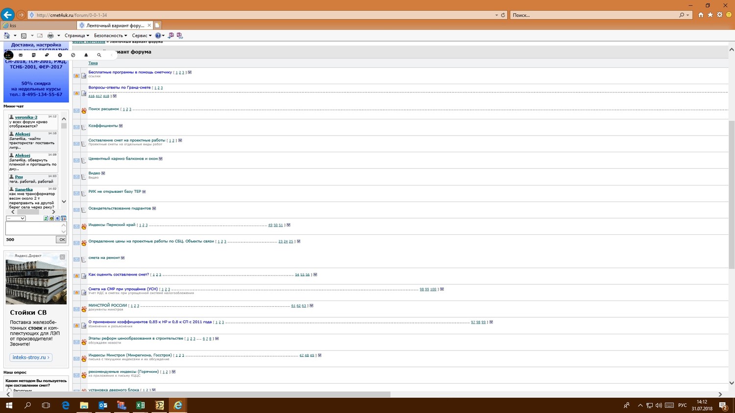This screenshot has width=735, height=413.
Task: Open File Explorer from the taskbar
Action: (x=84, y=405)
